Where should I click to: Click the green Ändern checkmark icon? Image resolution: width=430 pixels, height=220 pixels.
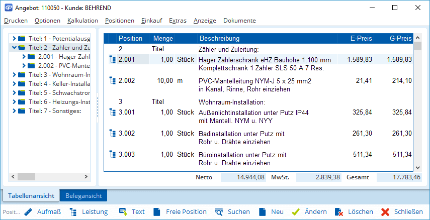click(x=296, y=212)
